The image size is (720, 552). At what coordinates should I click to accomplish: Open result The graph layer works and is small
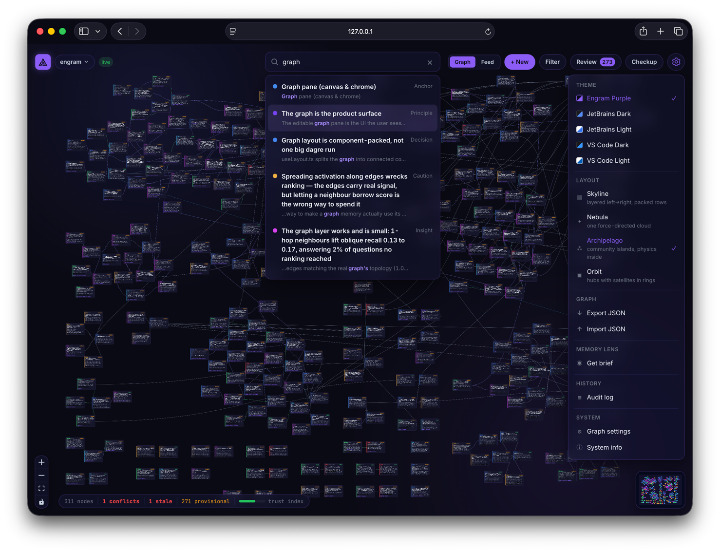tap(353, 249)
